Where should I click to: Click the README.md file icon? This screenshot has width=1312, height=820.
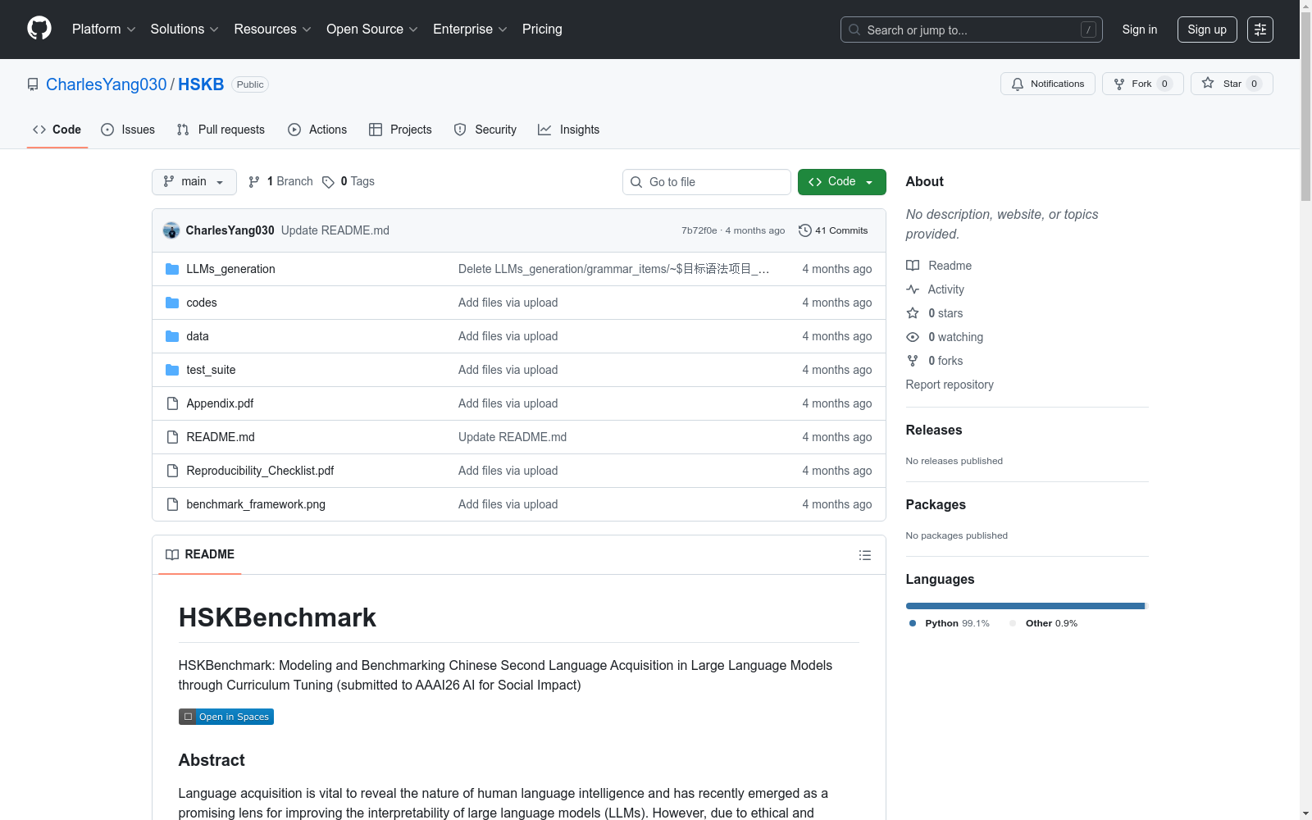tap(172, 437)
